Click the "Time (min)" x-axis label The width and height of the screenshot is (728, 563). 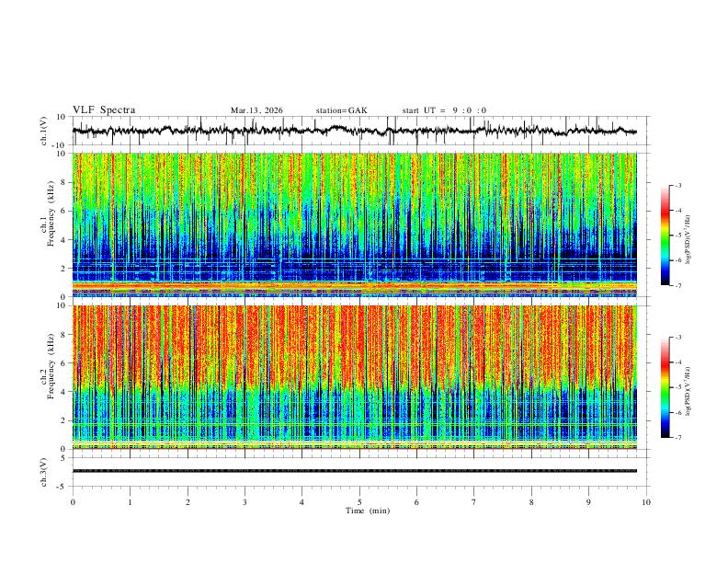pyautogui.click(x=368, y=511)
